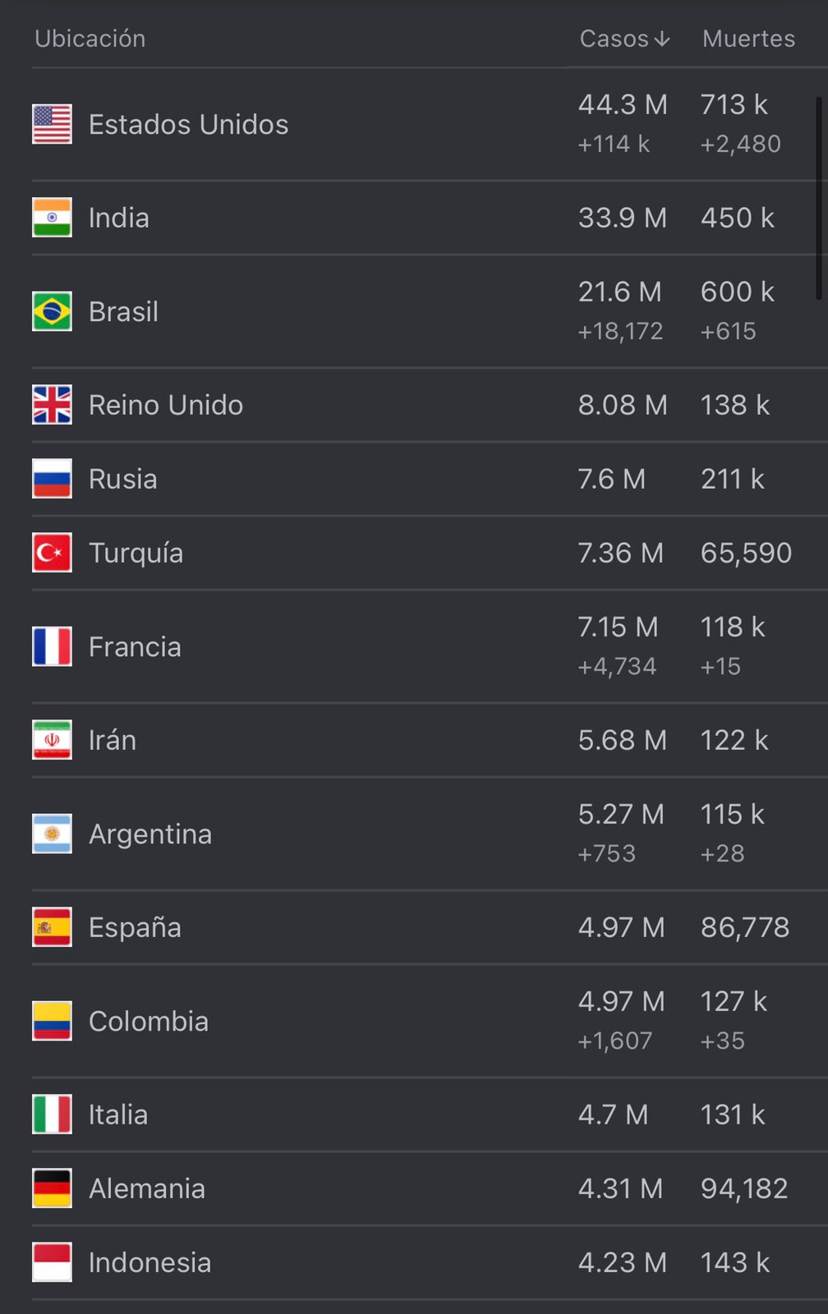Sort by the Casos column arrow

click(662, 39)
